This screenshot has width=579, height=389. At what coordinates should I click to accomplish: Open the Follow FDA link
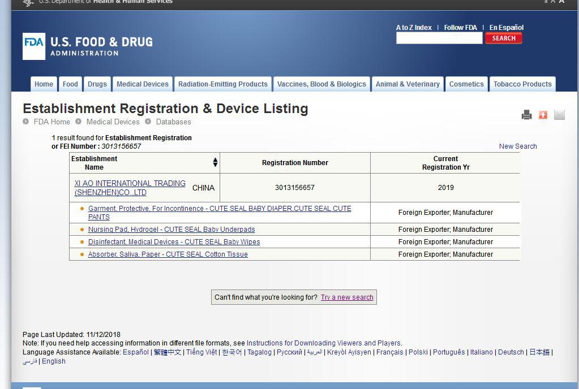[x=461, y=27]
